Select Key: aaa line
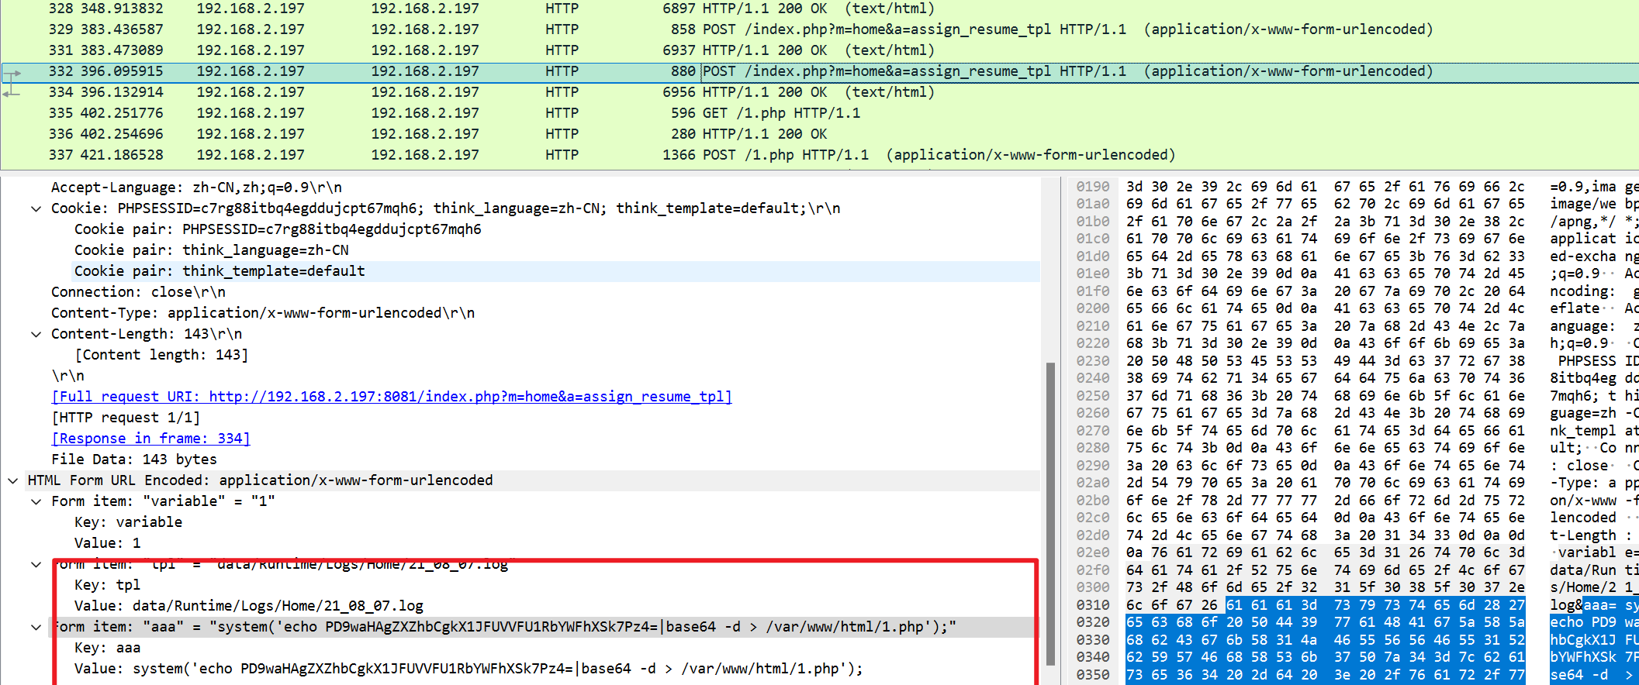 click(x=108, y=648)
